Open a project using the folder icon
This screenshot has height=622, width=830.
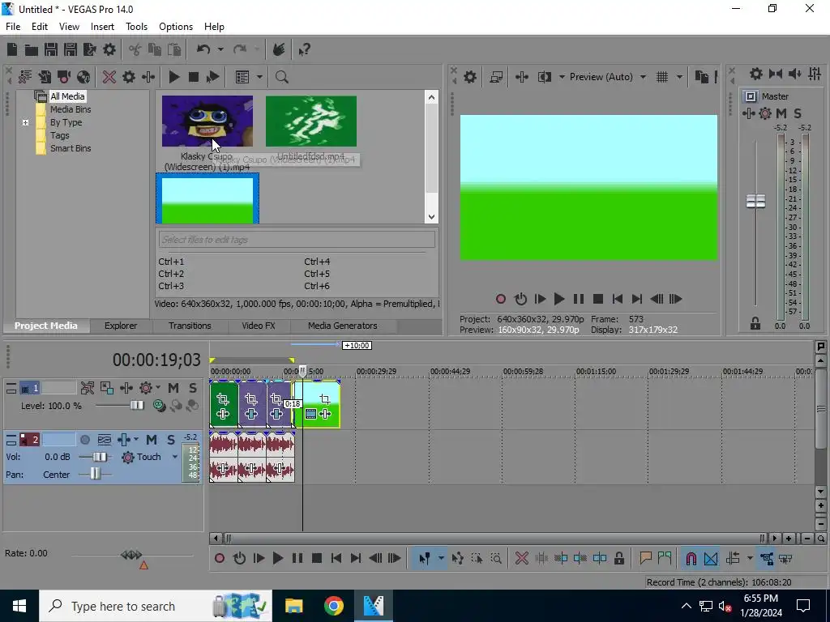coord(32,49)
